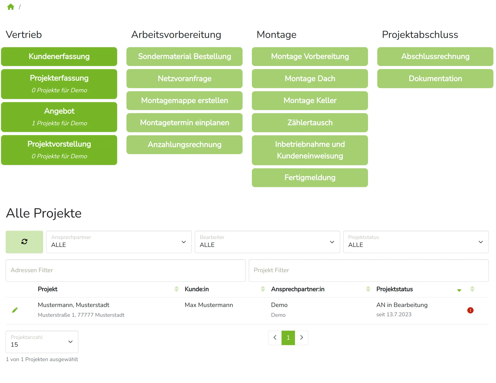Image resolution: width=496 pixels, height=383 pixels.
Task: Sort using the green Projektstatus down arrow
Action: click(x=459, y=290)
